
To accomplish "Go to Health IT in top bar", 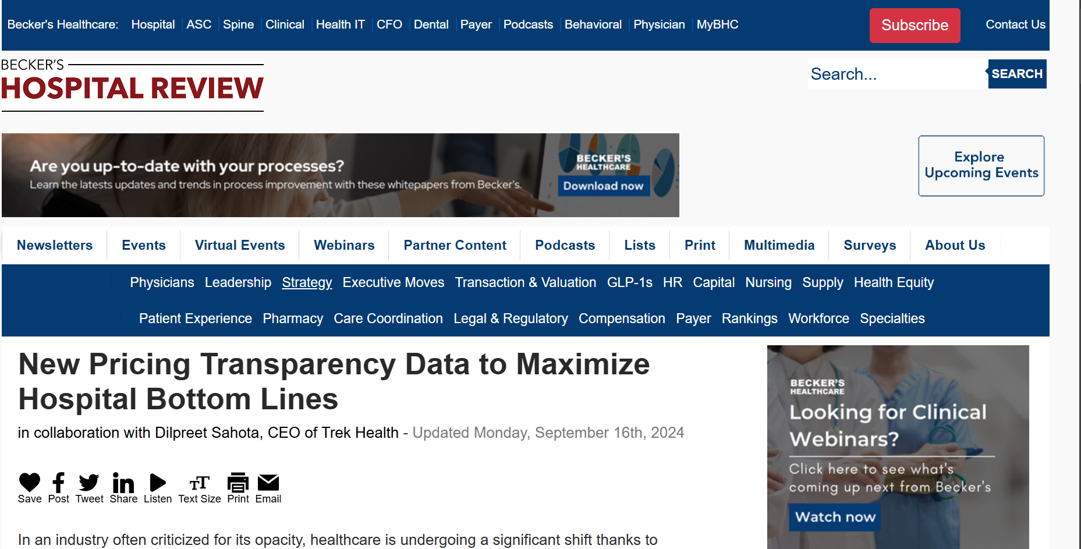I will pyautogui.click(x=341, y=24).
